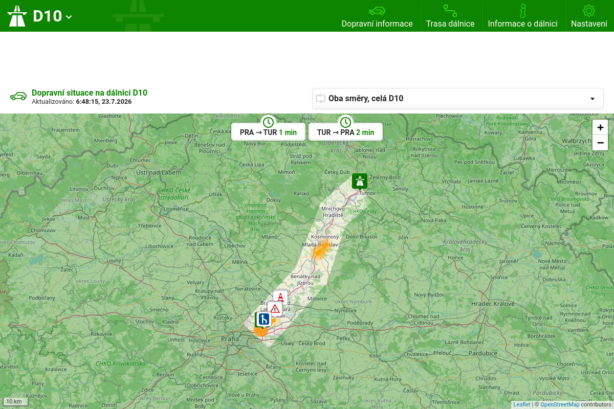Open the Leaflet attribution link
Image resolution: width=614 pixels, height=409 pixels.
pyautogui.click(x=522, y=404)
